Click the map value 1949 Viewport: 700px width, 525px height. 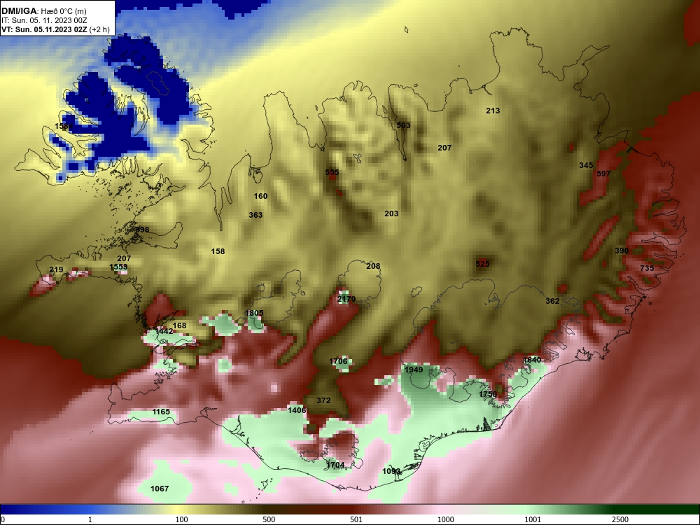pyautogui.click(x=414, y=370)
